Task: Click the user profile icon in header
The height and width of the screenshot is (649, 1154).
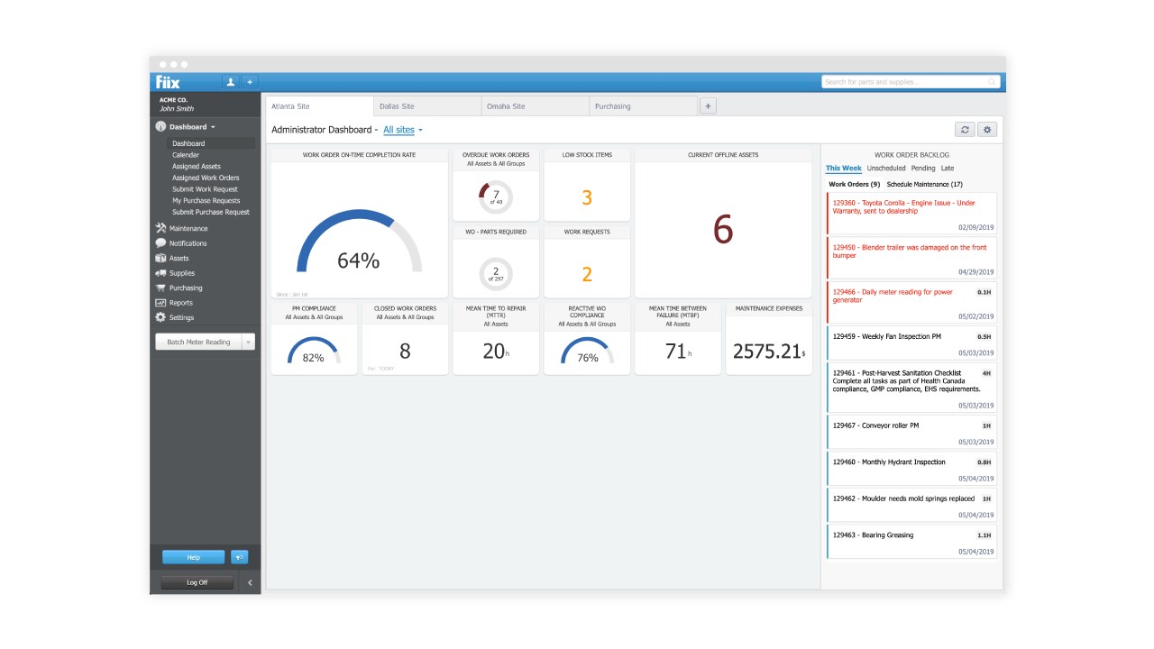Action: click(x=230, y=81)
